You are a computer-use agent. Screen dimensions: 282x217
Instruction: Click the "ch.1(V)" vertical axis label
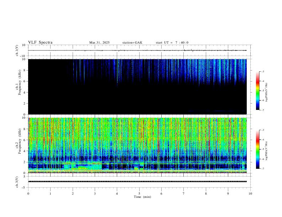click(17, 50)
